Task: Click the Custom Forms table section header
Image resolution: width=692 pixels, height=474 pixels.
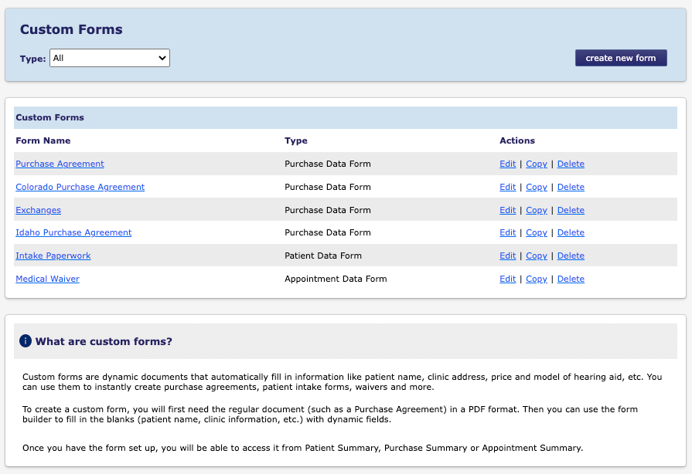Action: 345,117
